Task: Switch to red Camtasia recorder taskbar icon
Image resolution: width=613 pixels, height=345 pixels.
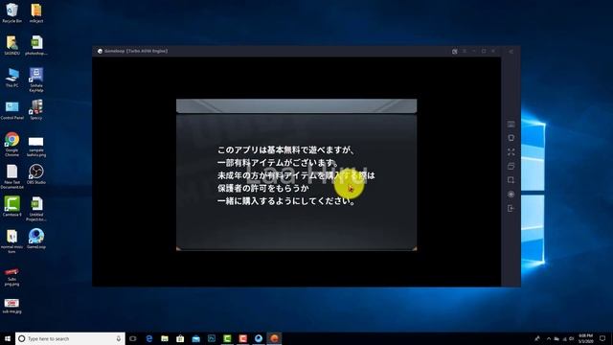Action: pyautogui.click(x=242, y=338)
